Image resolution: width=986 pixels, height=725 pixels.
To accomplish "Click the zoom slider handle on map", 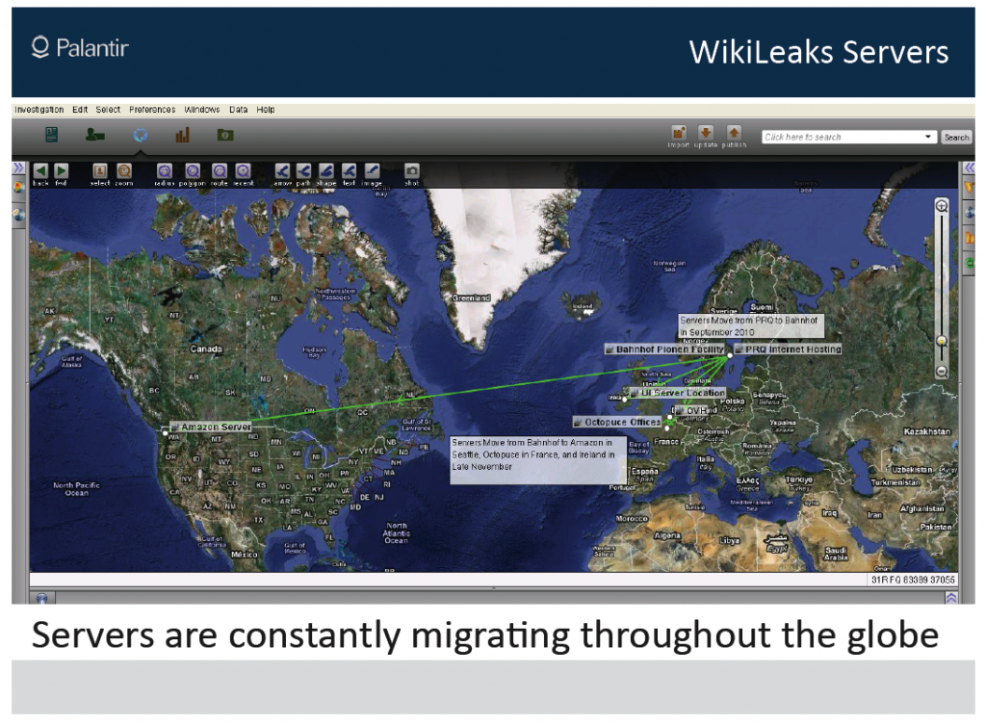I will click(x=942, y=341).
